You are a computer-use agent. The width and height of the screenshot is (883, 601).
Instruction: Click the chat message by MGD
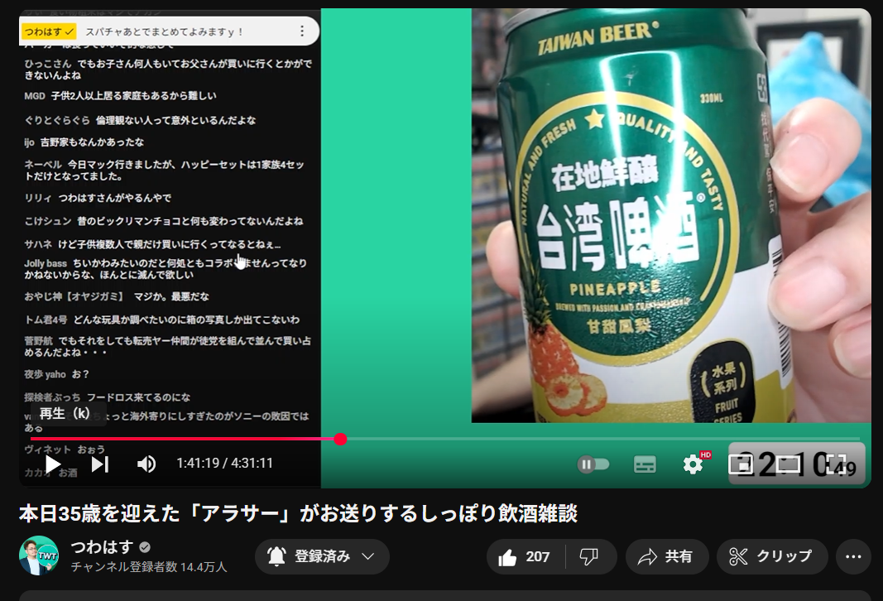coord(121,96)
